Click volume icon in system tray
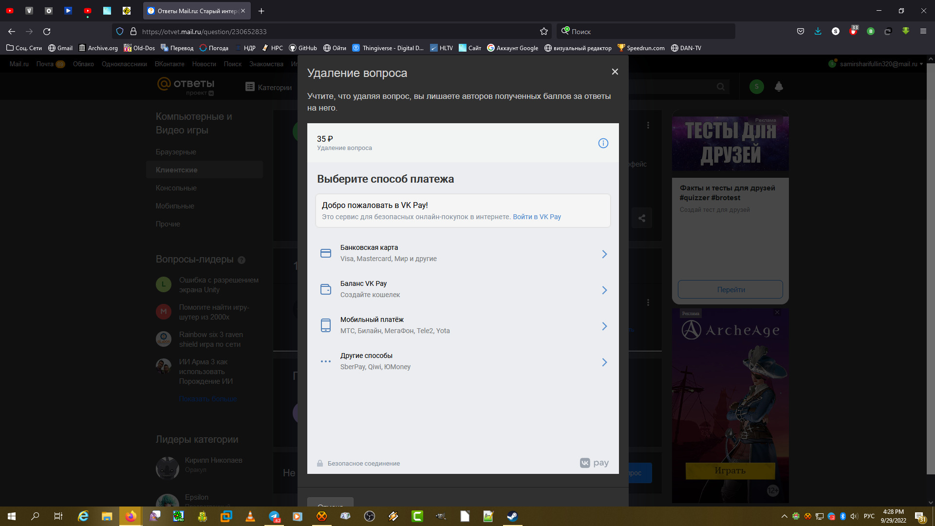 (x=854, y=516)
